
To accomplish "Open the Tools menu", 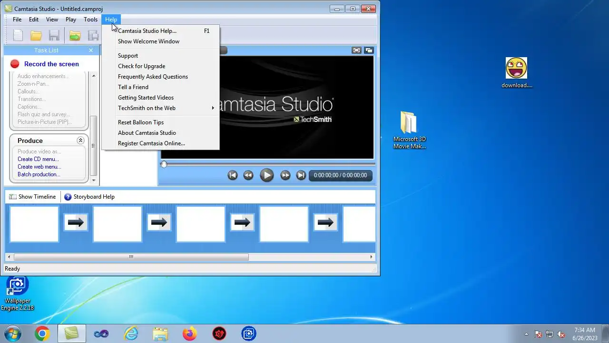I will (x=90, y=20).
